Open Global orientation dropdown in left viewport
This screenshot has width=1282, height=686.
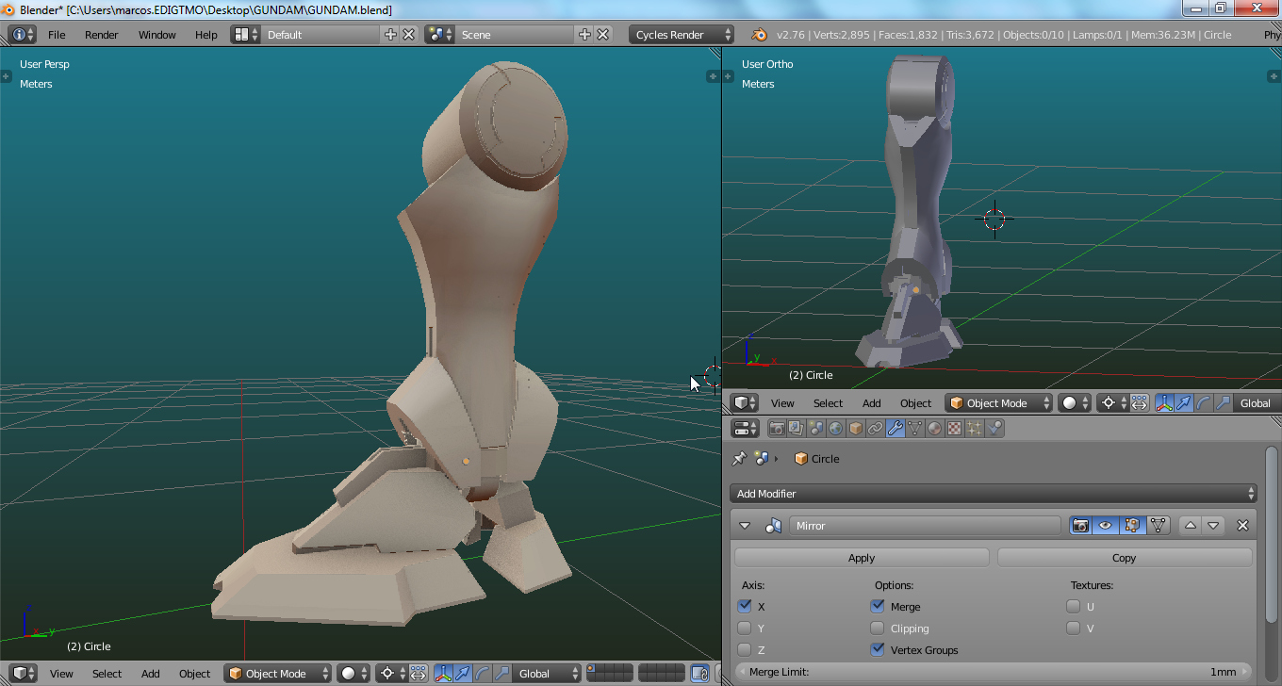(545, 674)
